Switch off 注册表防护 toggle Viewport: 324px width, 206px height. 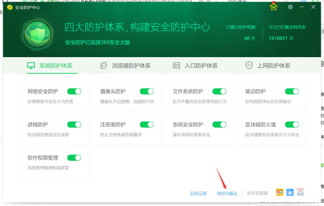147,125
